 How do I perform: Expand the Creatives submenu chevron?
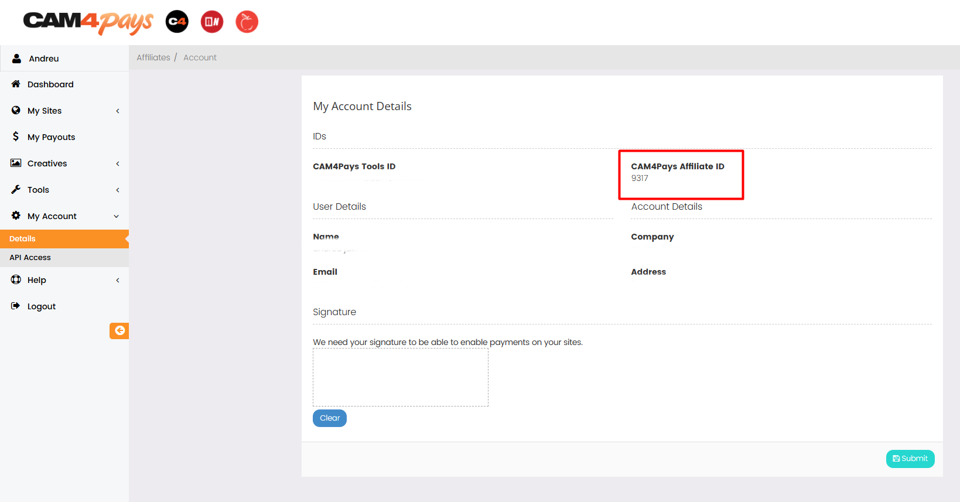click(x=118, y=163)
